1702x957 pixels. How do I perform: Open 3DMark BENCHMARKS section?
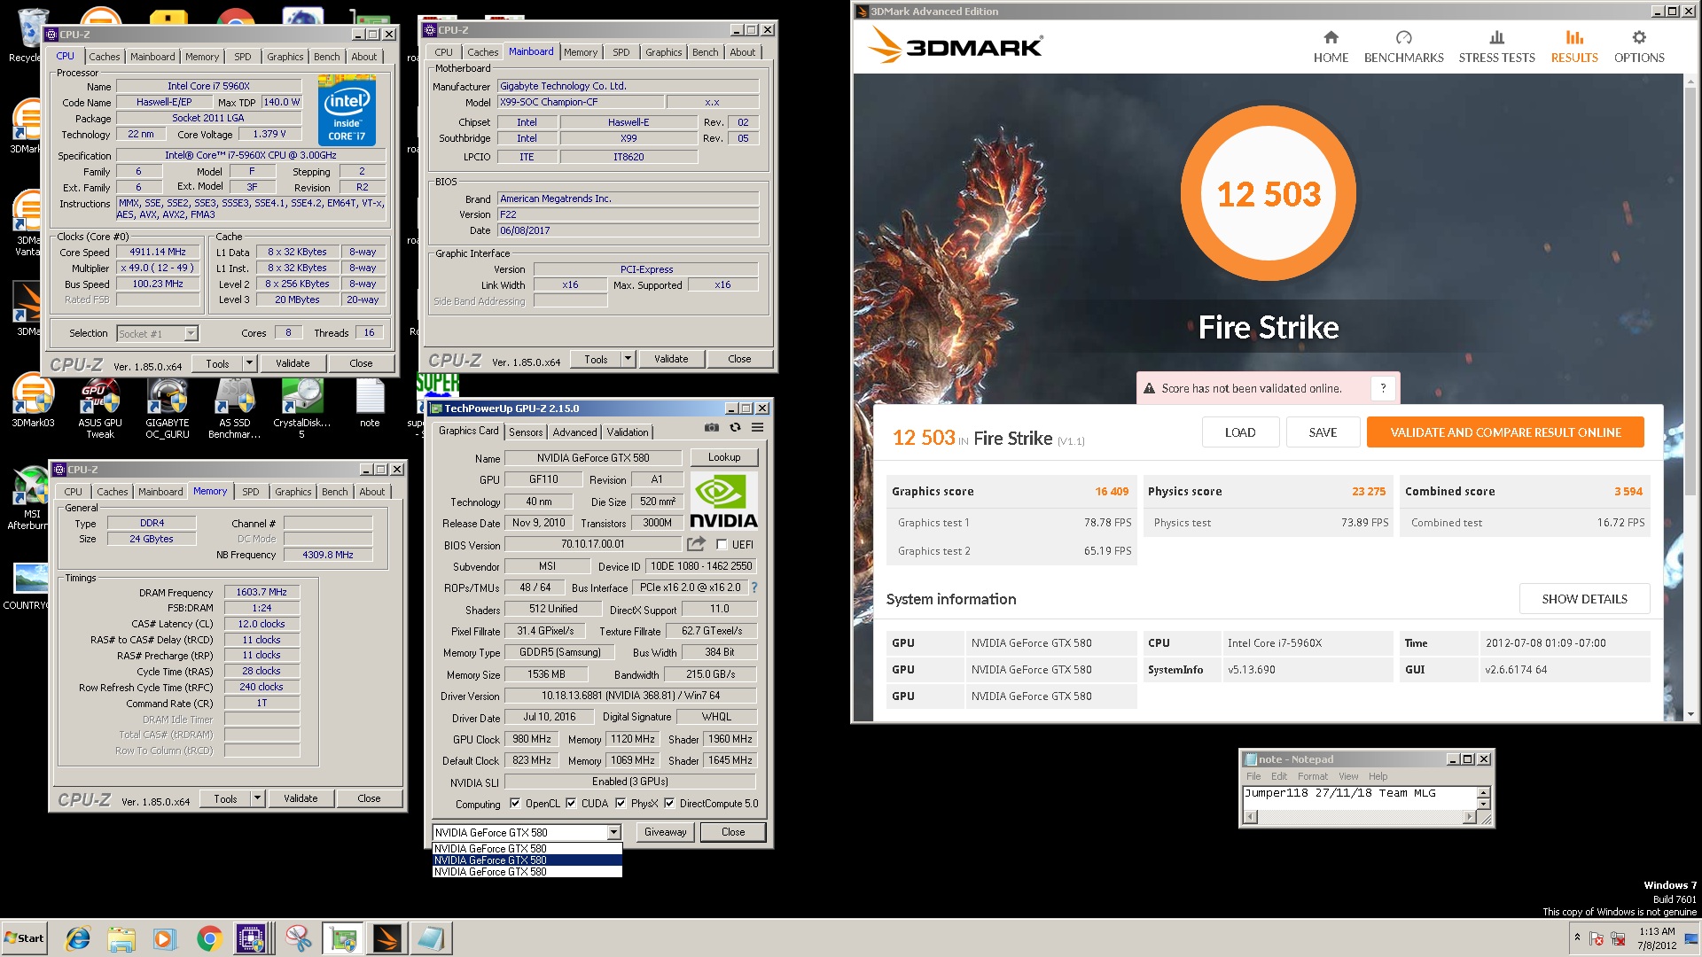tap(1403, 47)
